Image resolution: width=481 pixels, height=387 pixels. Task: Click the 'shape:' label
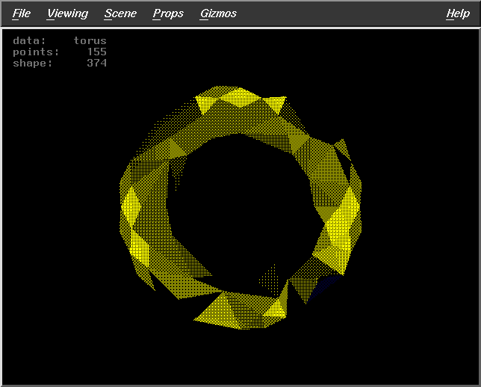click(x=33, y=64)
